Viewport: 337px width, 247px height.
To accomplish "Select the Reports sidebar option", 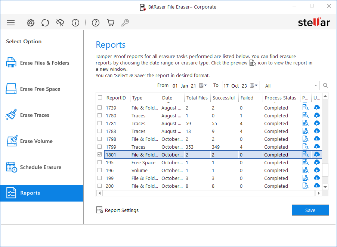I will (x=41, y=193).
